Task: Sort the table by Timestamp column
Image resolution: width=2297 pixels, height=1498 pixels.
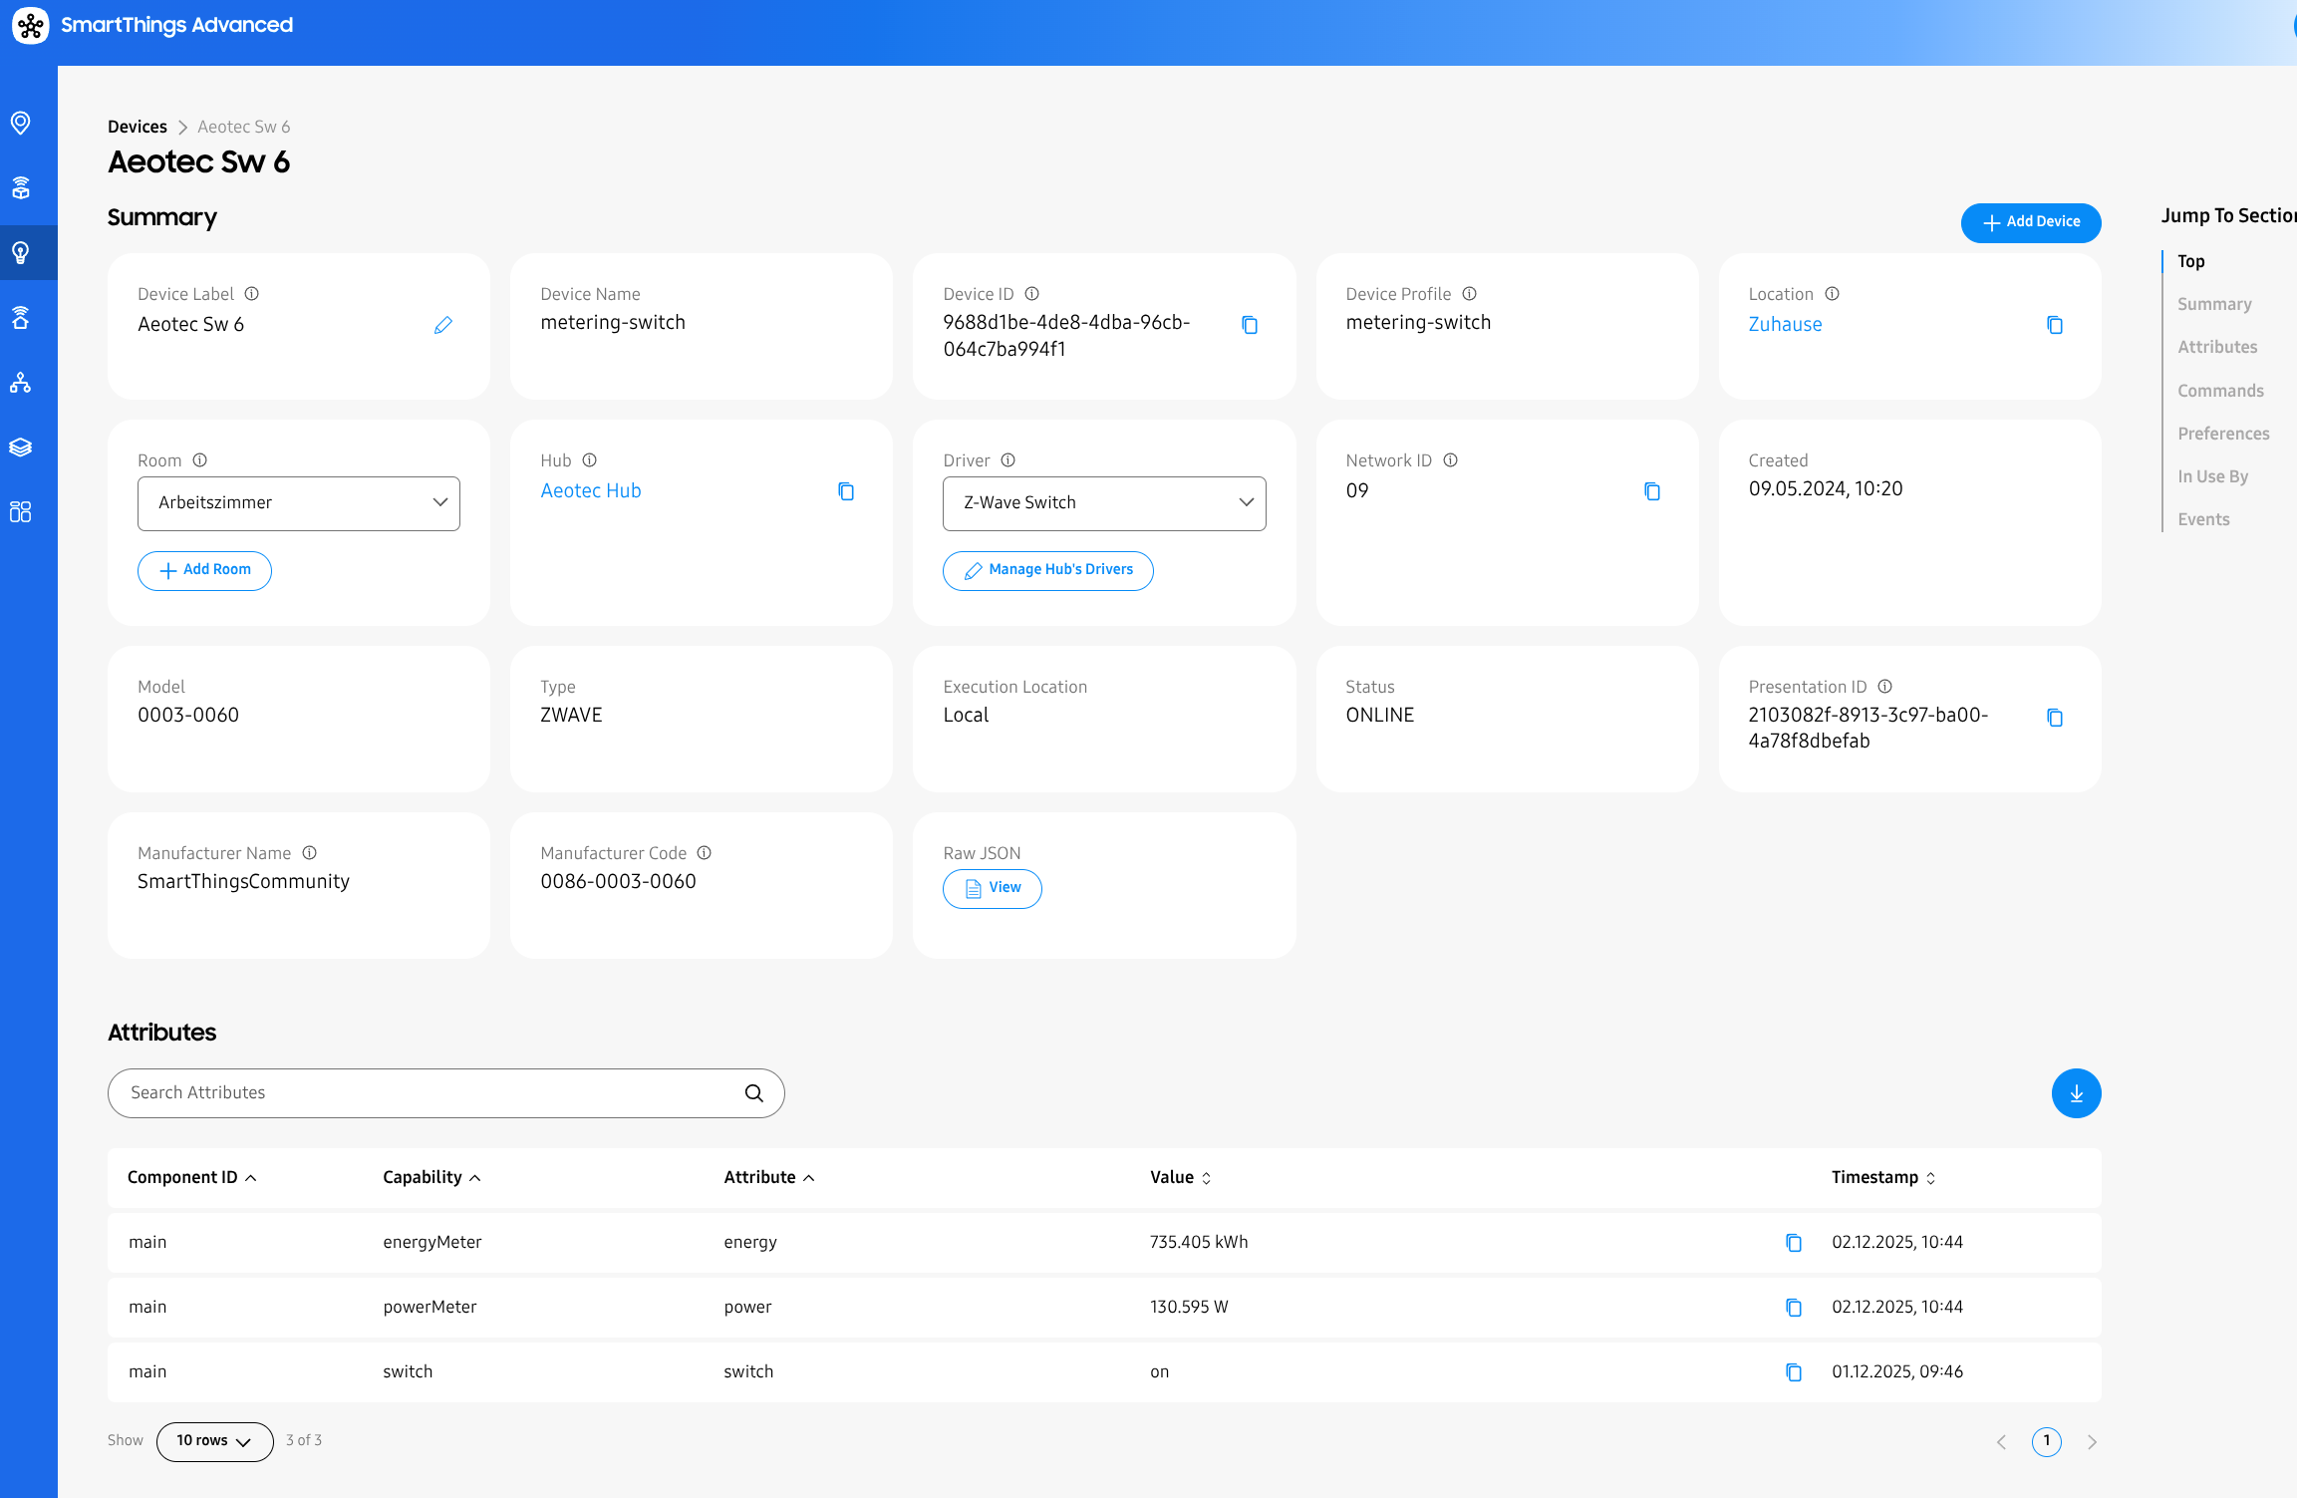Action: coord(1882,1178)
